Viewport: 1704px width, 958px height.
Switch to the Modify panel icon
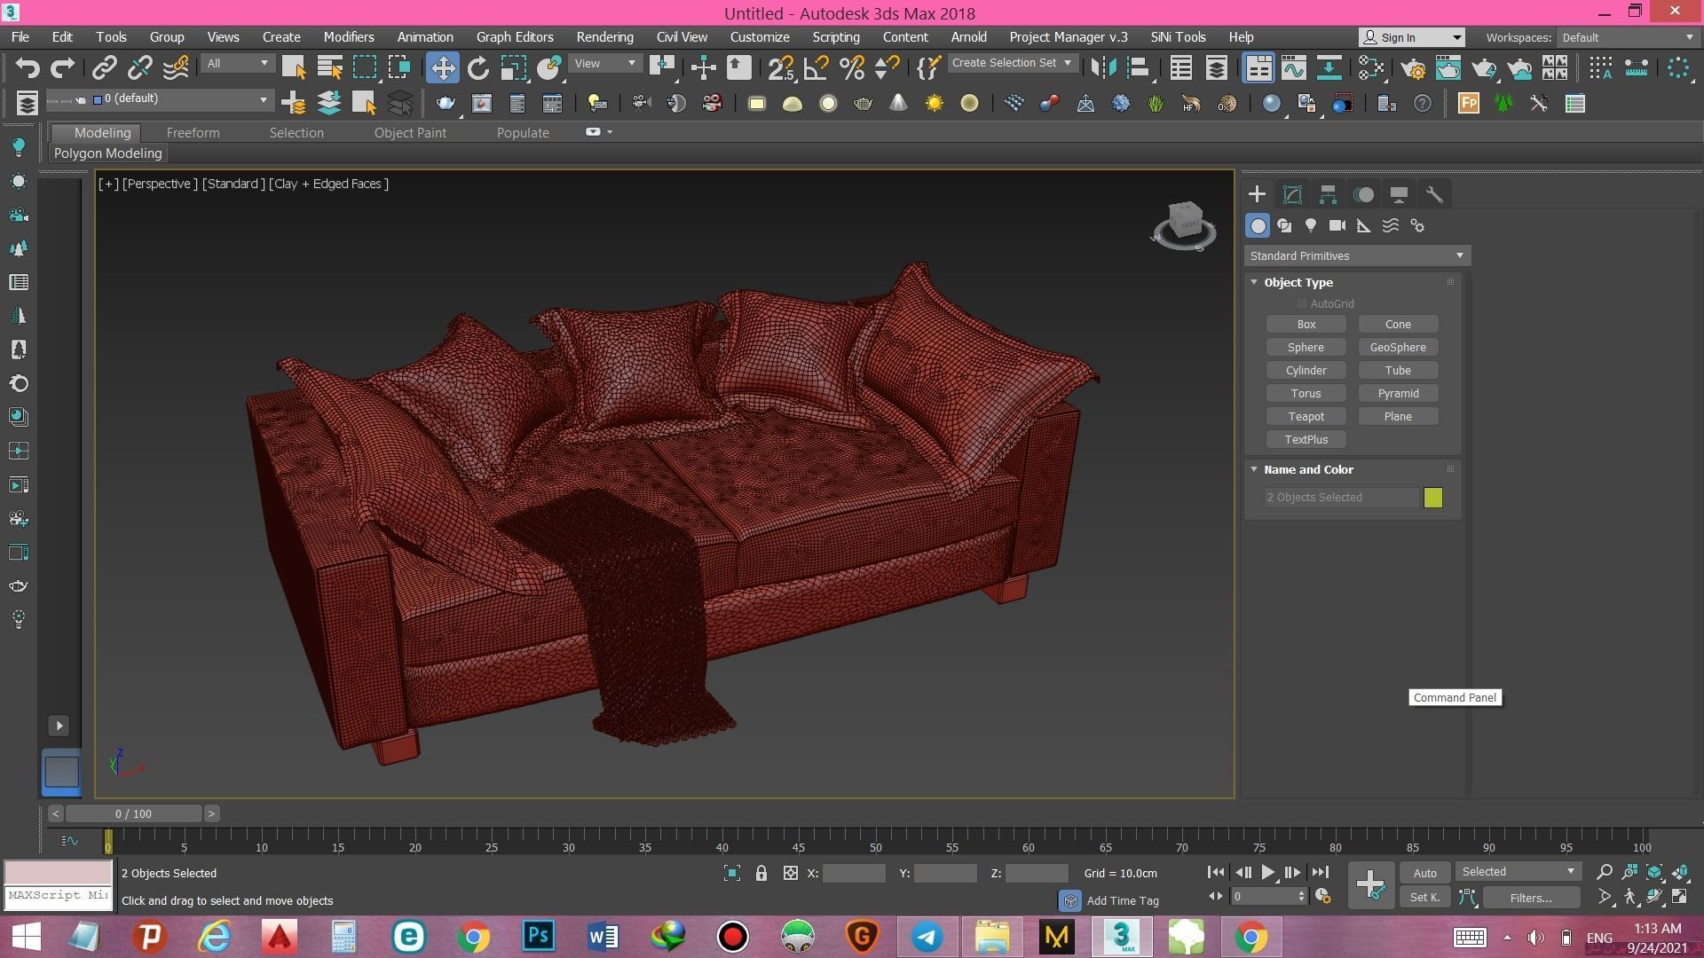tap(1292, 193)
